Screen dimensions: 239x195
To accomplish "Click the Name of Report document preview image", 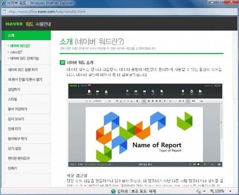I will pyautogui.click(x=144, y=134).
